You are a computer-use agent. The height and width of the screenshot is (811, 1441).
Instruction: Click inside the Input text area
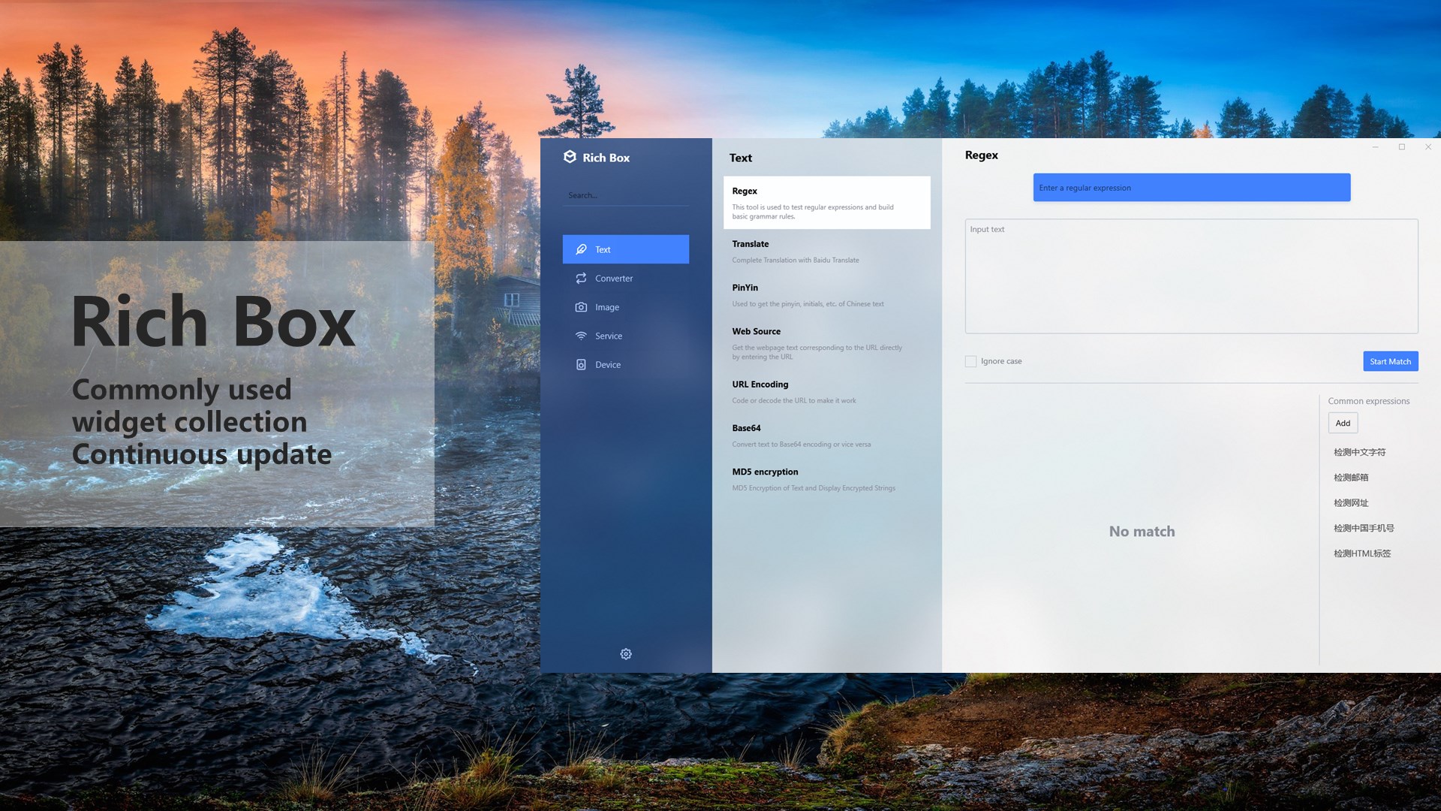coord(1191,276)
